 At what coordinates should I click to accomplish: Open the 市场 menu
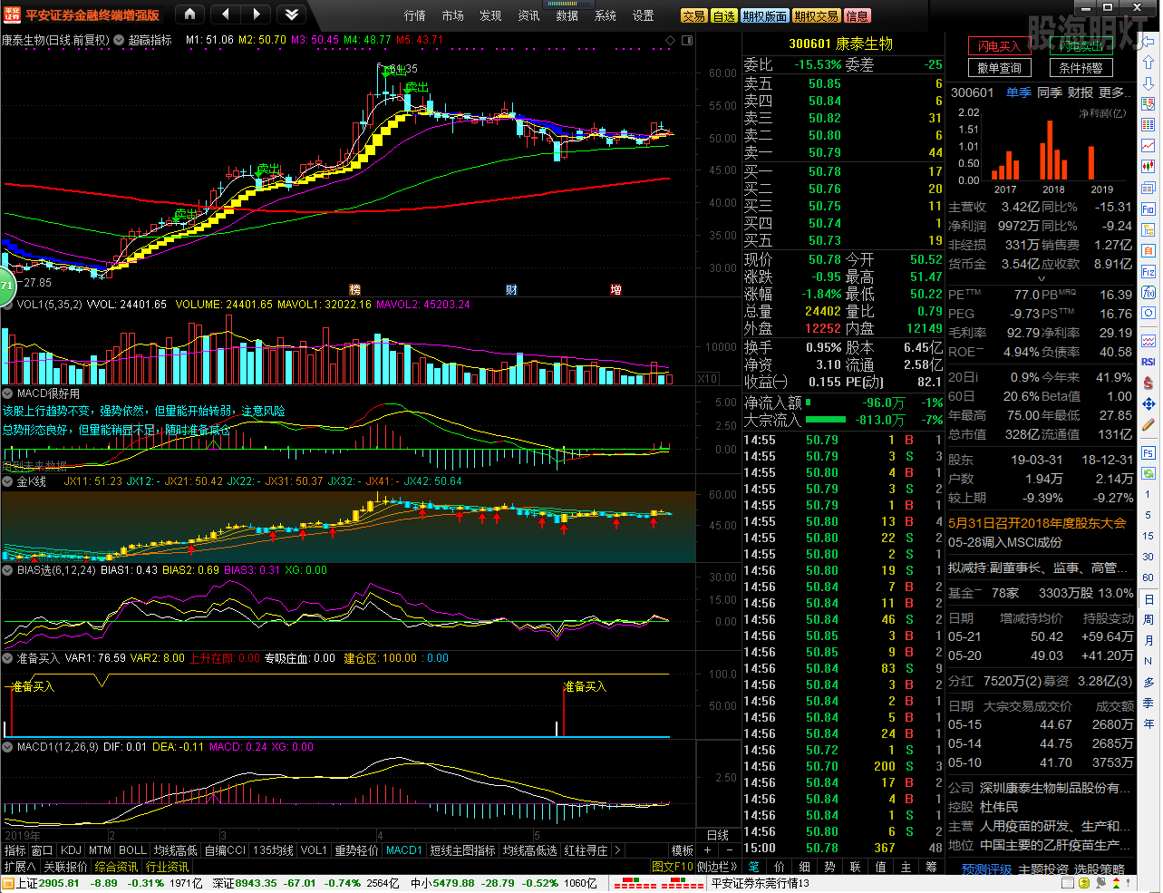[453, 15]
